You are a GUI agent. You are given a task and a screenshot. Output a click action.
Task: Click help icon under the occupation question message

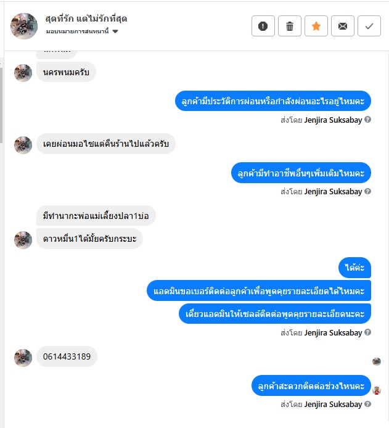point(367,191)
